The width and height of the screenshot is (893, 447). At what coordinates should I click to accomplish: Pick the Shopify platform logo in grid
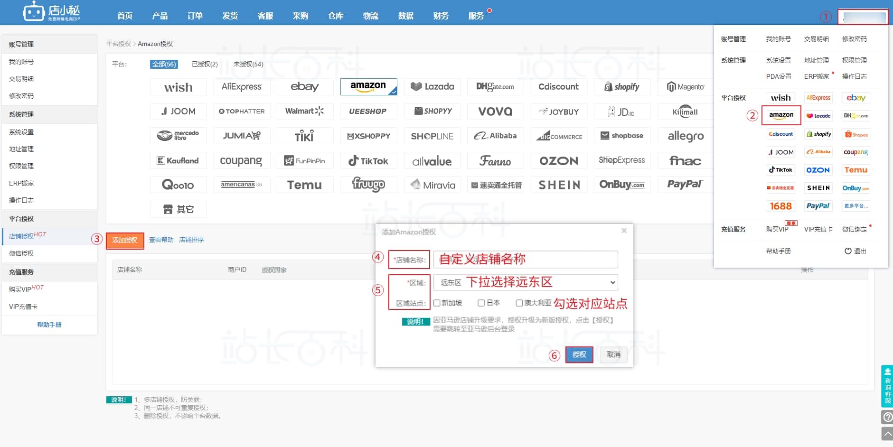click(622, 87)
